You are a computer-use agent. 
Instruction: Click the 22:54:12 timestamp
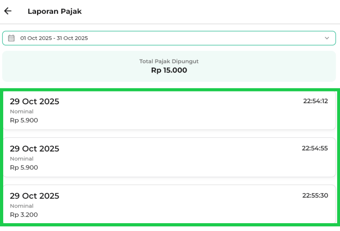tap(315, 101)
